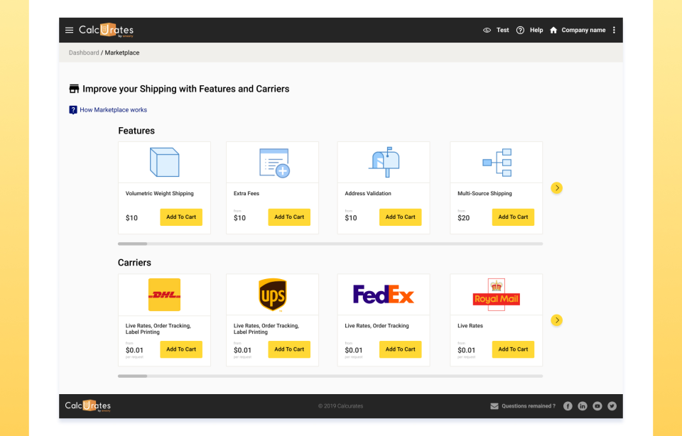Add UPS carrier to cart

point(289,349)
